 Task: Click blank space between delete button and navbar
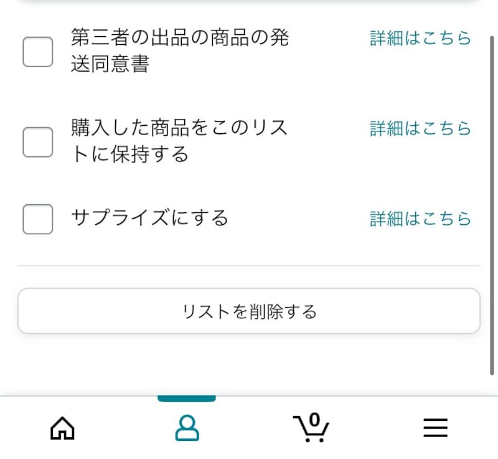(x=249, y=364)
